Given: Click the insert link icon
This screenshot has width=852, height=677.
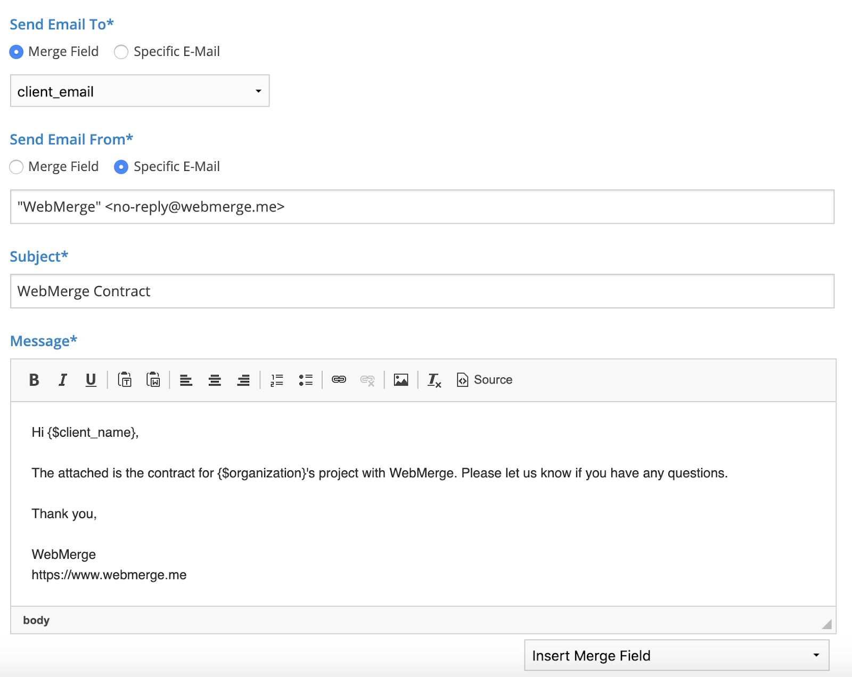Looking at the screenshot, I should (x=339, y=380).
